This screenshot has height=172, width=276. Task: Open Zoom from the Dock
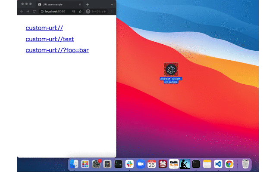pyautogui.click(x=141, y=164)
